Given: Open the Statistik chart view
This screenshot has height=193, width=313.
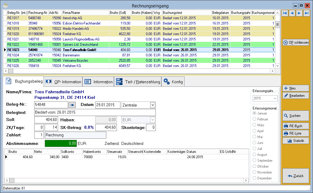Looking at the screenshot, I should [296, 141].
